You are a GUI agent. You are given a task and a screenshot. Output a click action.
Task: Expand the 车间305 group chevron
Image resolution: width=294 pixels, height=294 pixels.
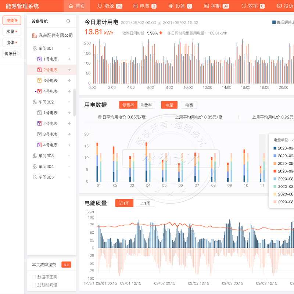pyautogui.click(x=69, y=177)
